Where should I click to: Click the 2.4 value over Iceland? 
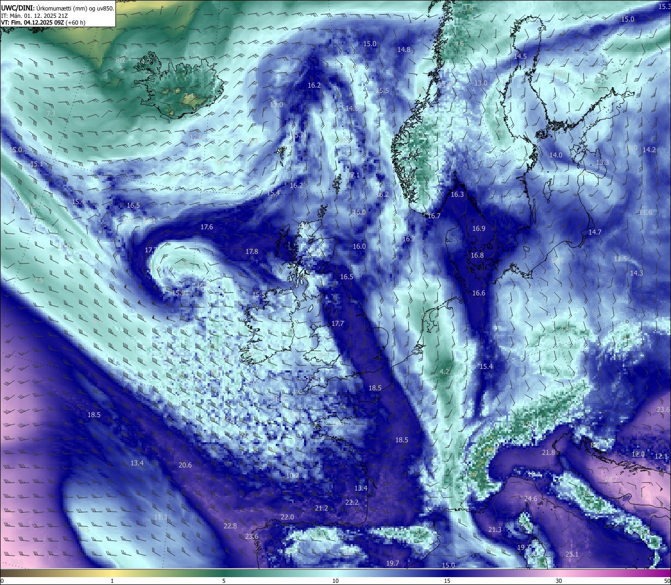(x=189, y=96)
